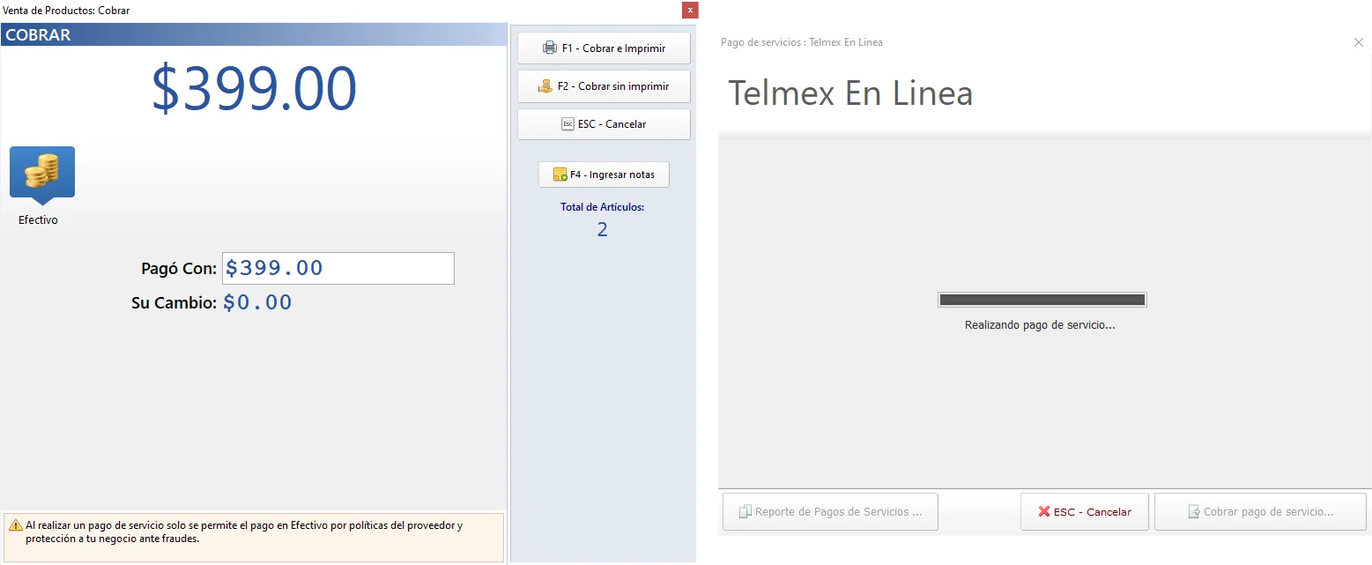Click the ESC key icon on the Cancelar button
1372x565 pixels.
tap(567, 123)
